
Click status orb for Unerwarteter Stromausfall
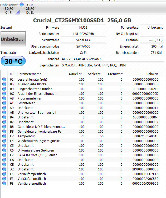coord(4,112)
